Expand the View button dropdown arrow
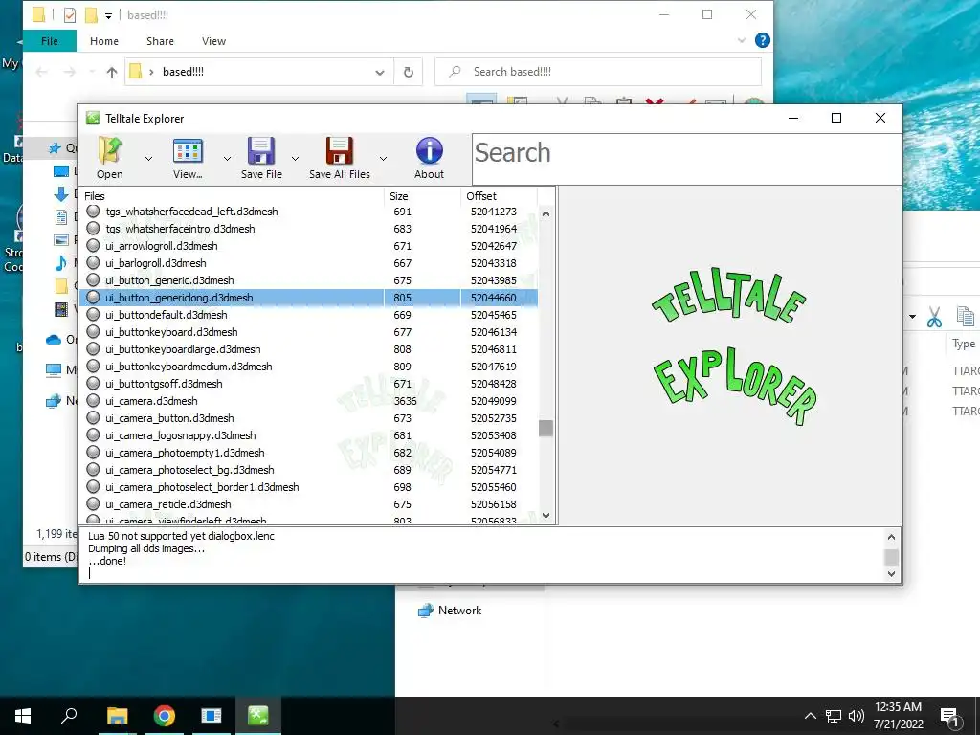 pos(227,159)
